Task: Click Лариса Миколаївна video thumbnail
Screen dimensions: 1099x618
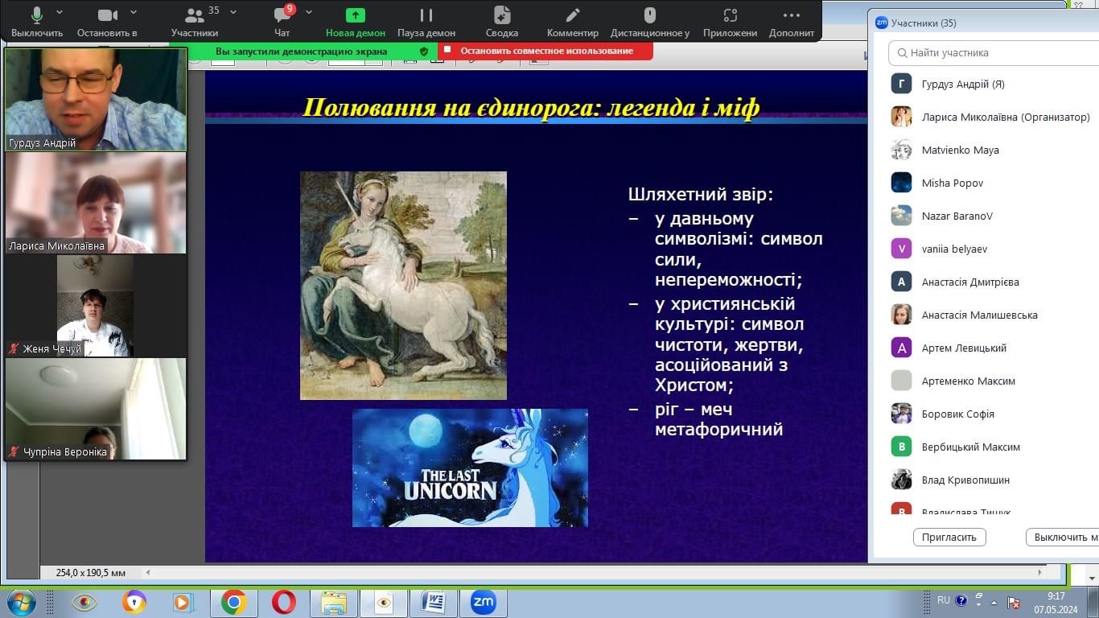Action: coord(96,203)
